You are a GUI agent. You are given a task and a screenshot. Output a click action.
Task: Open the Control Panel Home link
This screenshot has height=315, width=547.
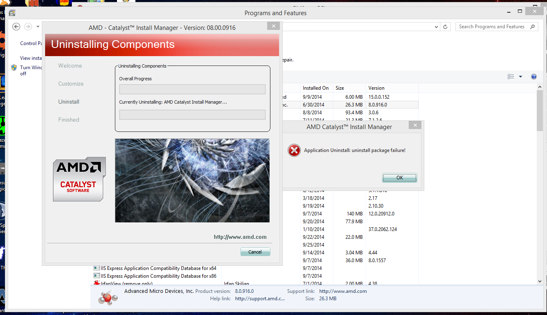(x=32, y=43)
